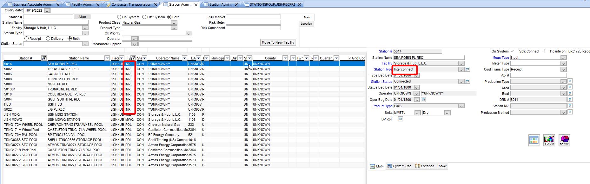Click the icon next to DP Roll checkbox
Screen dimensions: 590x184
tap(401, 119)
